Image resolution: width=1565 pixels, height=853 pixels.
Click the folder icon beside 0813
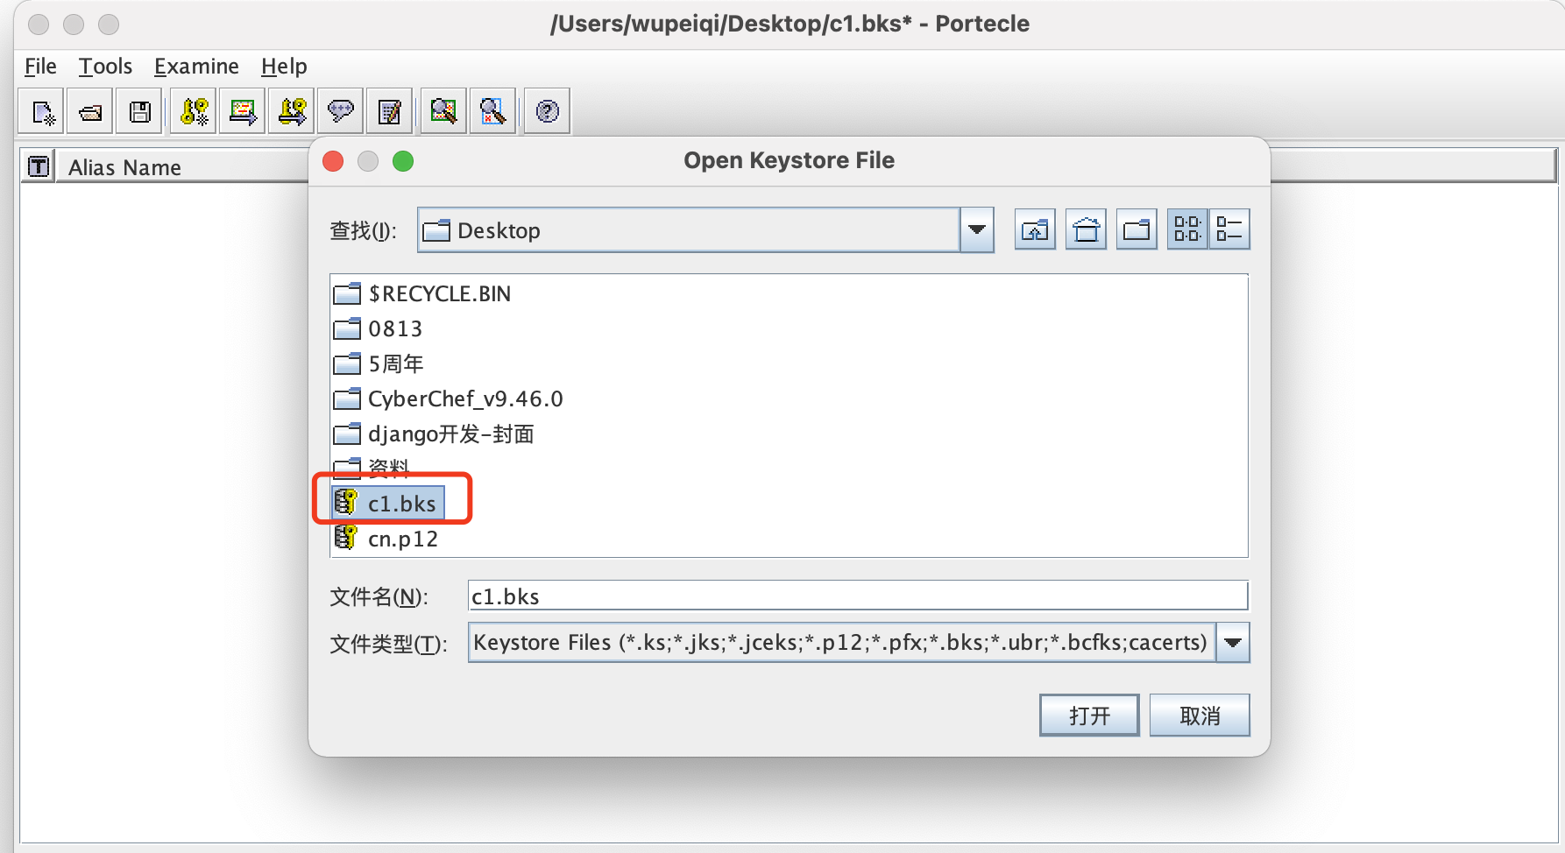(x=347, y=328)
